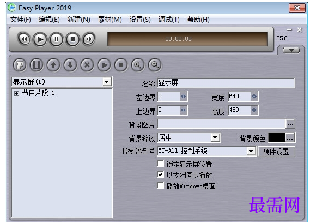Zoom in with the magnifier plus icon
This screenshot has width=310, height=222.
click(x=138, y=65)
